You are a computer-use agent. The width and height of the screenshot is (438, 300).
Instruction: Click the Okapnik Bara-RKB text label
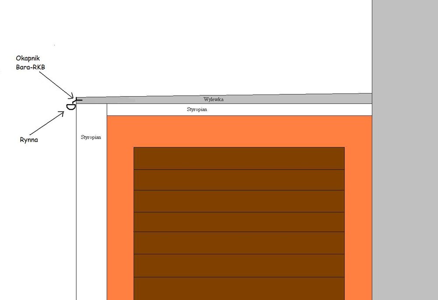31,63
